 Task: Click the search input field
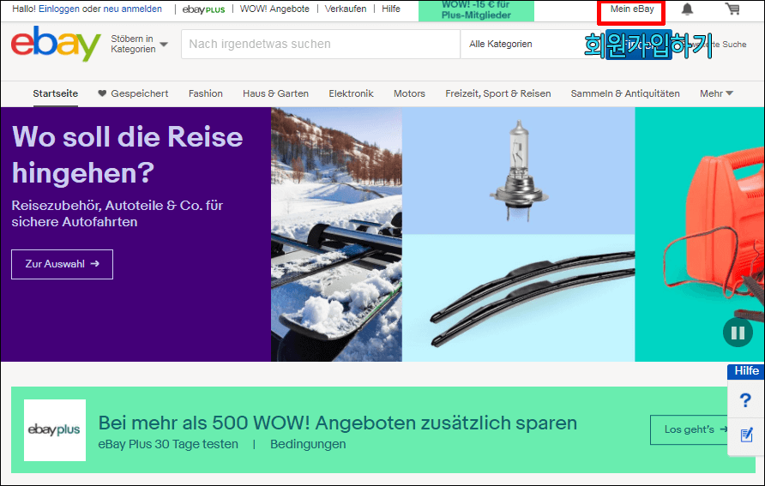pyautogui.click(x=321, y=44)
